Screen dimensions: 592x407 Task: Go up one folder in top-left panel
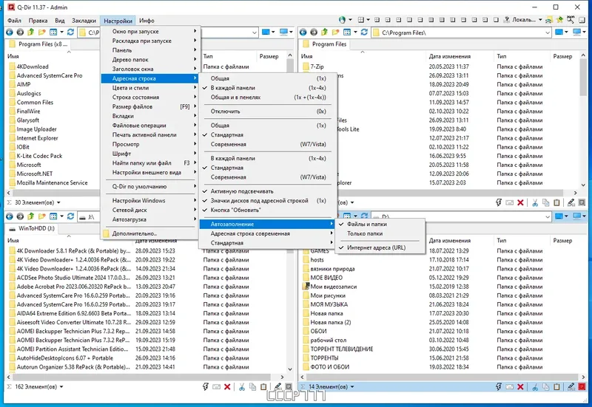pyautogui.click(x=30, y=33)
